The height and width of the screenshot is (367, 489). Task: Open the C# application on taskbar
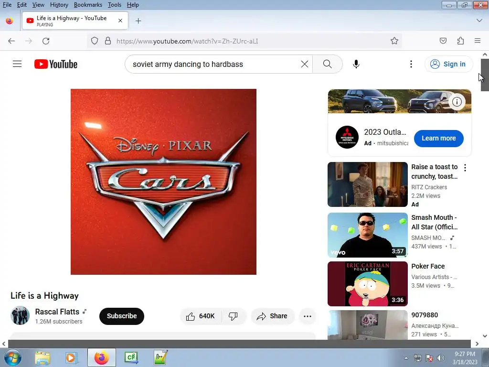(x=131, y=357)
